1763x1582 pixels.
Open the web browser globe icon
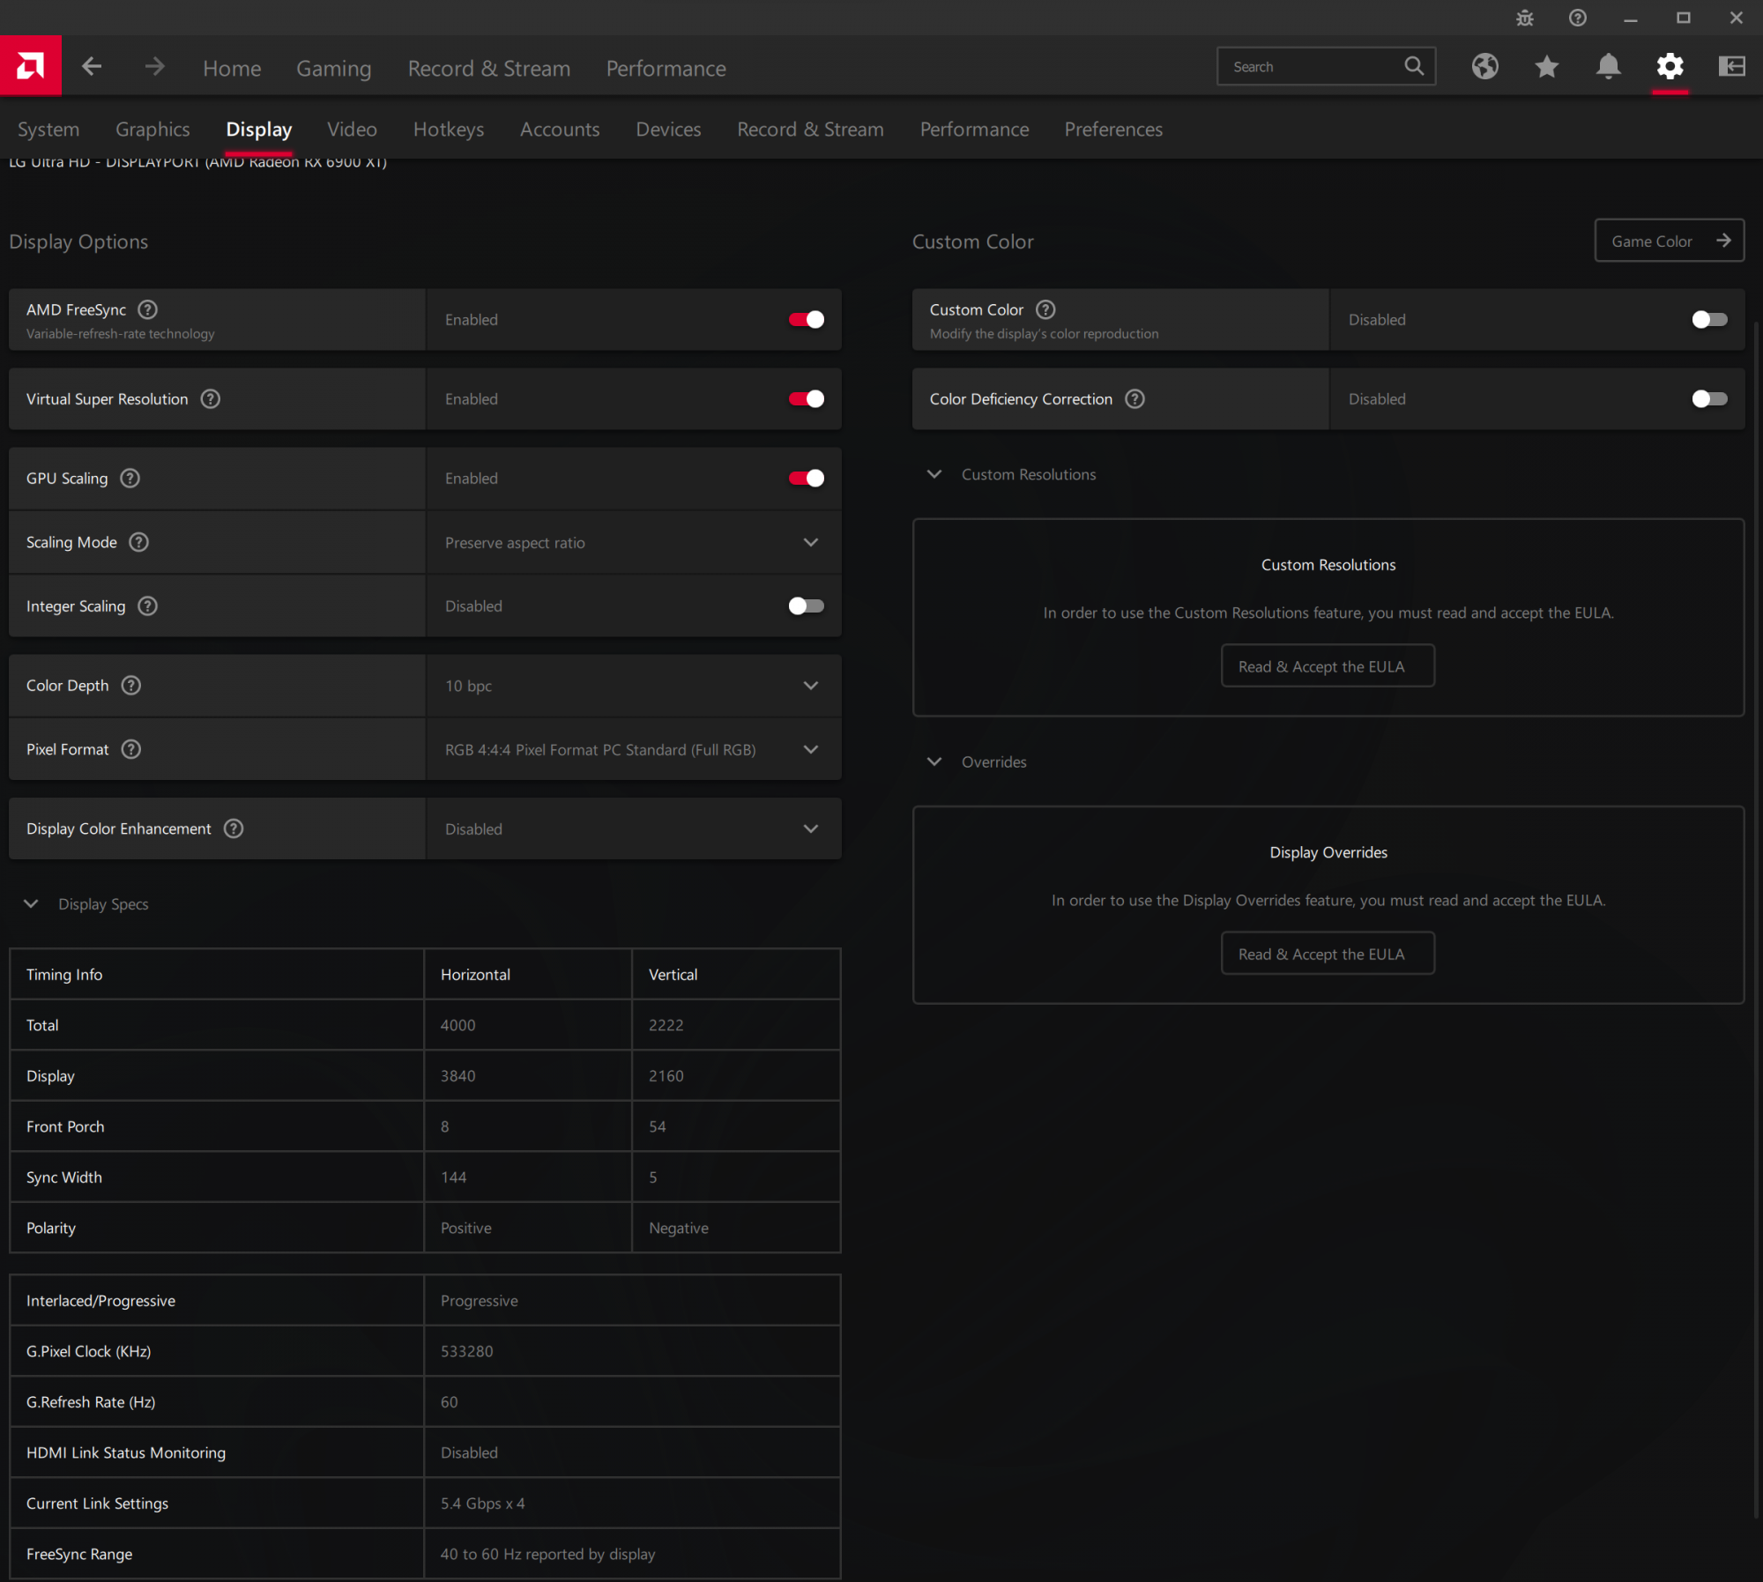pyautogui.click(x=1484, y=67)
